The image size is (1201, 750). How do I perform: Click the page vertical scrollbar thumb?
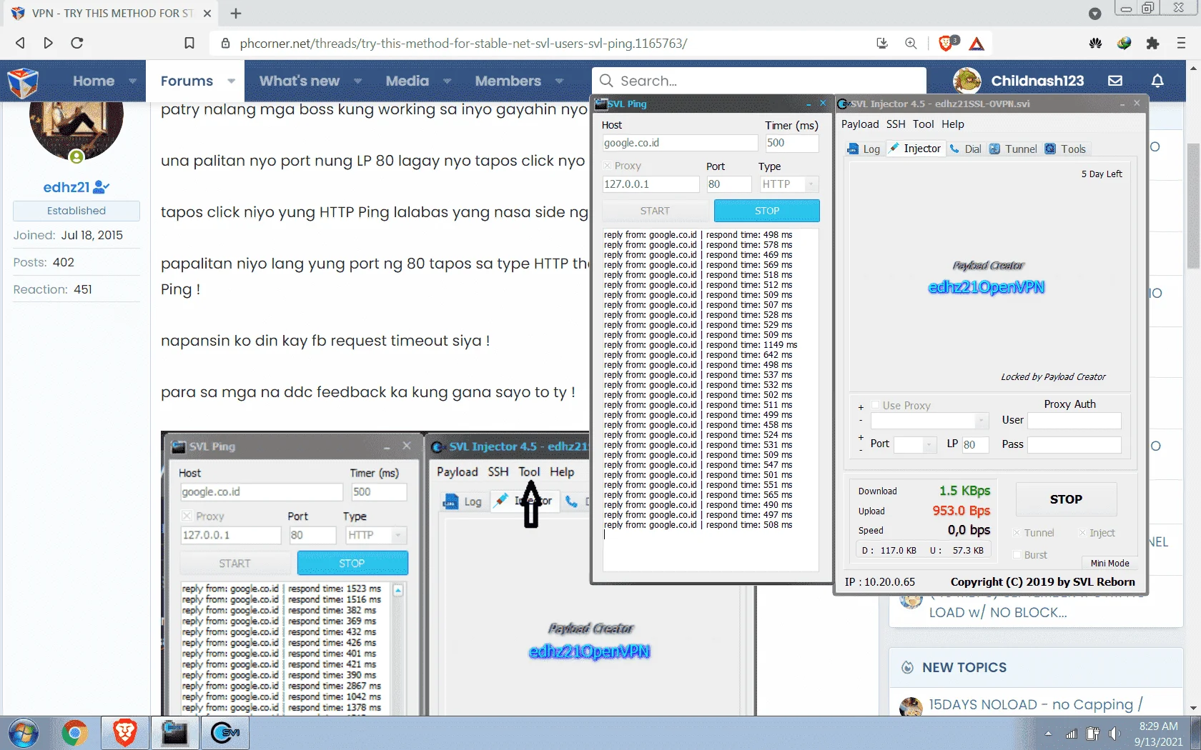coord(1193,206)
